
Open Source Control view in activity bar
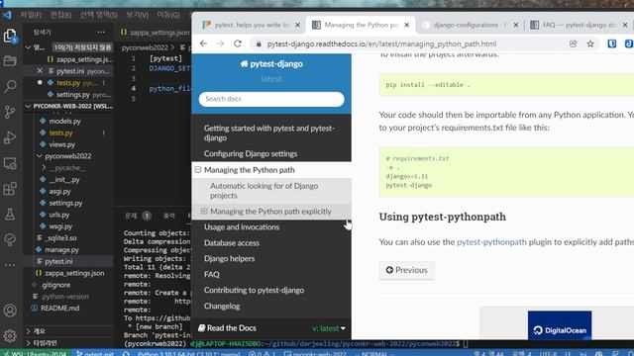click(10, 112)
